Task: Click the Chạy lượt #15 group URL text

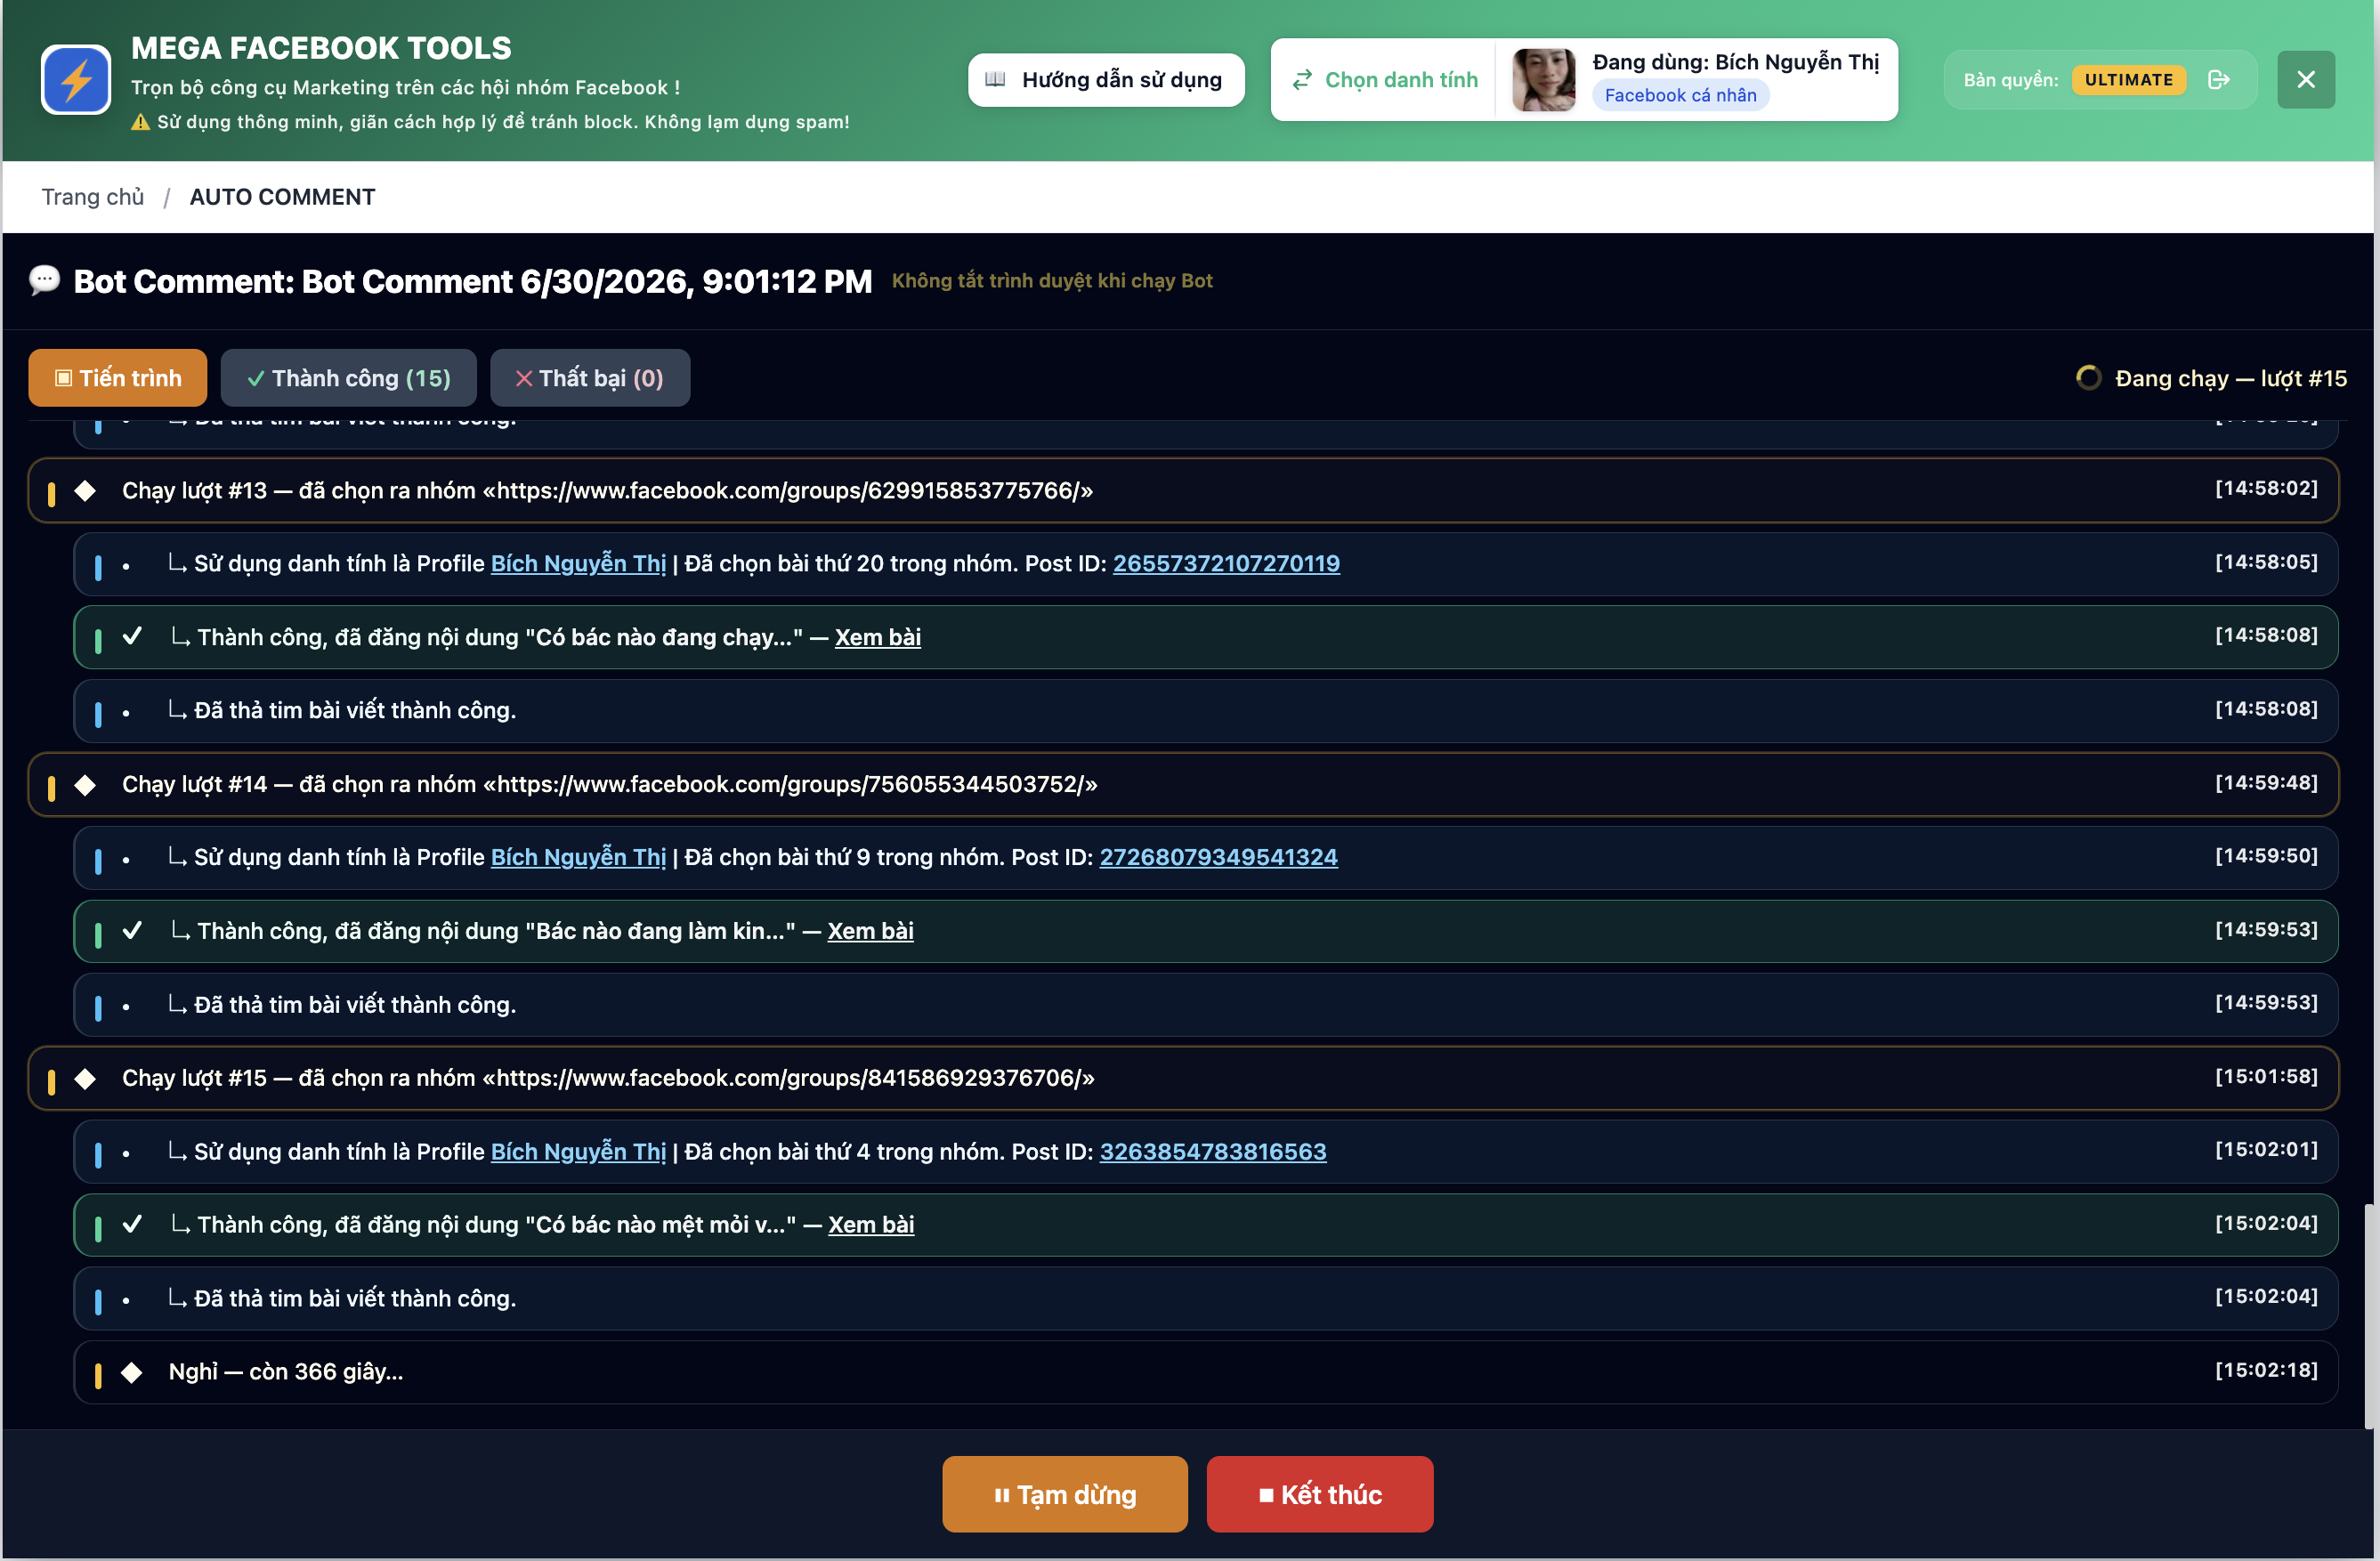Action: [x=789, y=1079]
